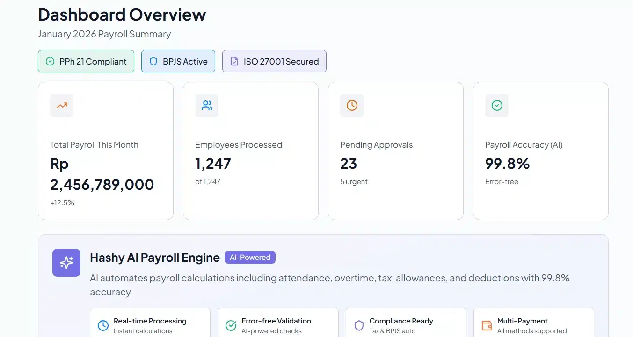Select the ISO 27001 Secured badge
The width and height of the screenshot is (633, 337).
[x=274, y=61]
